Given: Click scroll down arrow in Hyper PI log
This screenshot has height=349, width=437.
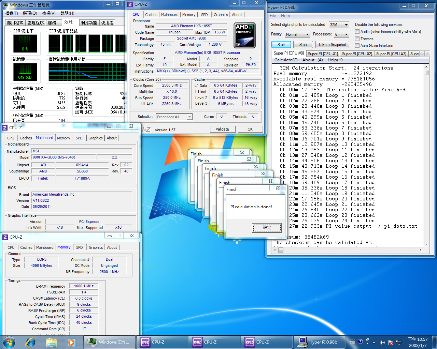Looking at the screenshot, I should 426,244.
